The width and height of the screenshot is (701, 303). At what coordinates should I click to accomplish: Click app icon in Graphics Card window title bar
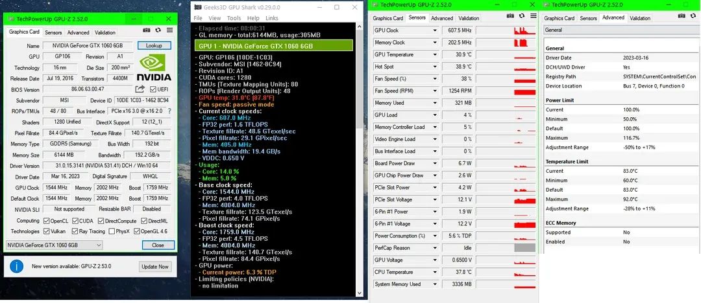pyautogui.click(x=11, y=19)
